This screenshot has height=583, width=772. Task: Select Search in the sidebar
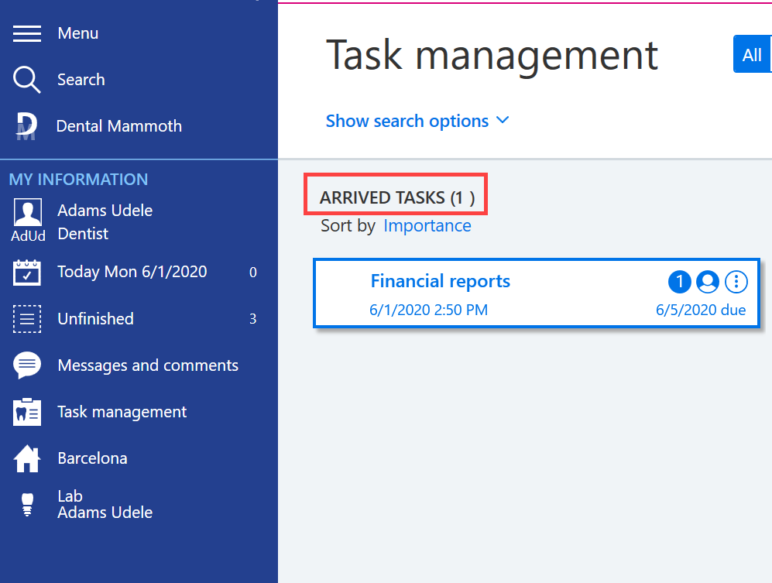point(81,80)
